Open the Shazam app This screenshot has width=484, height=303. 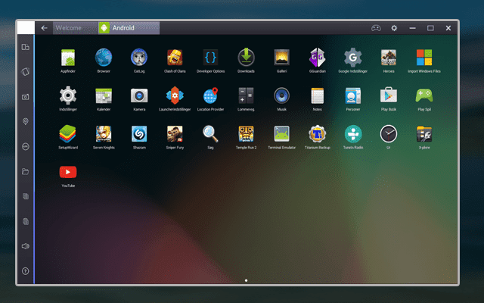[139, 134]
